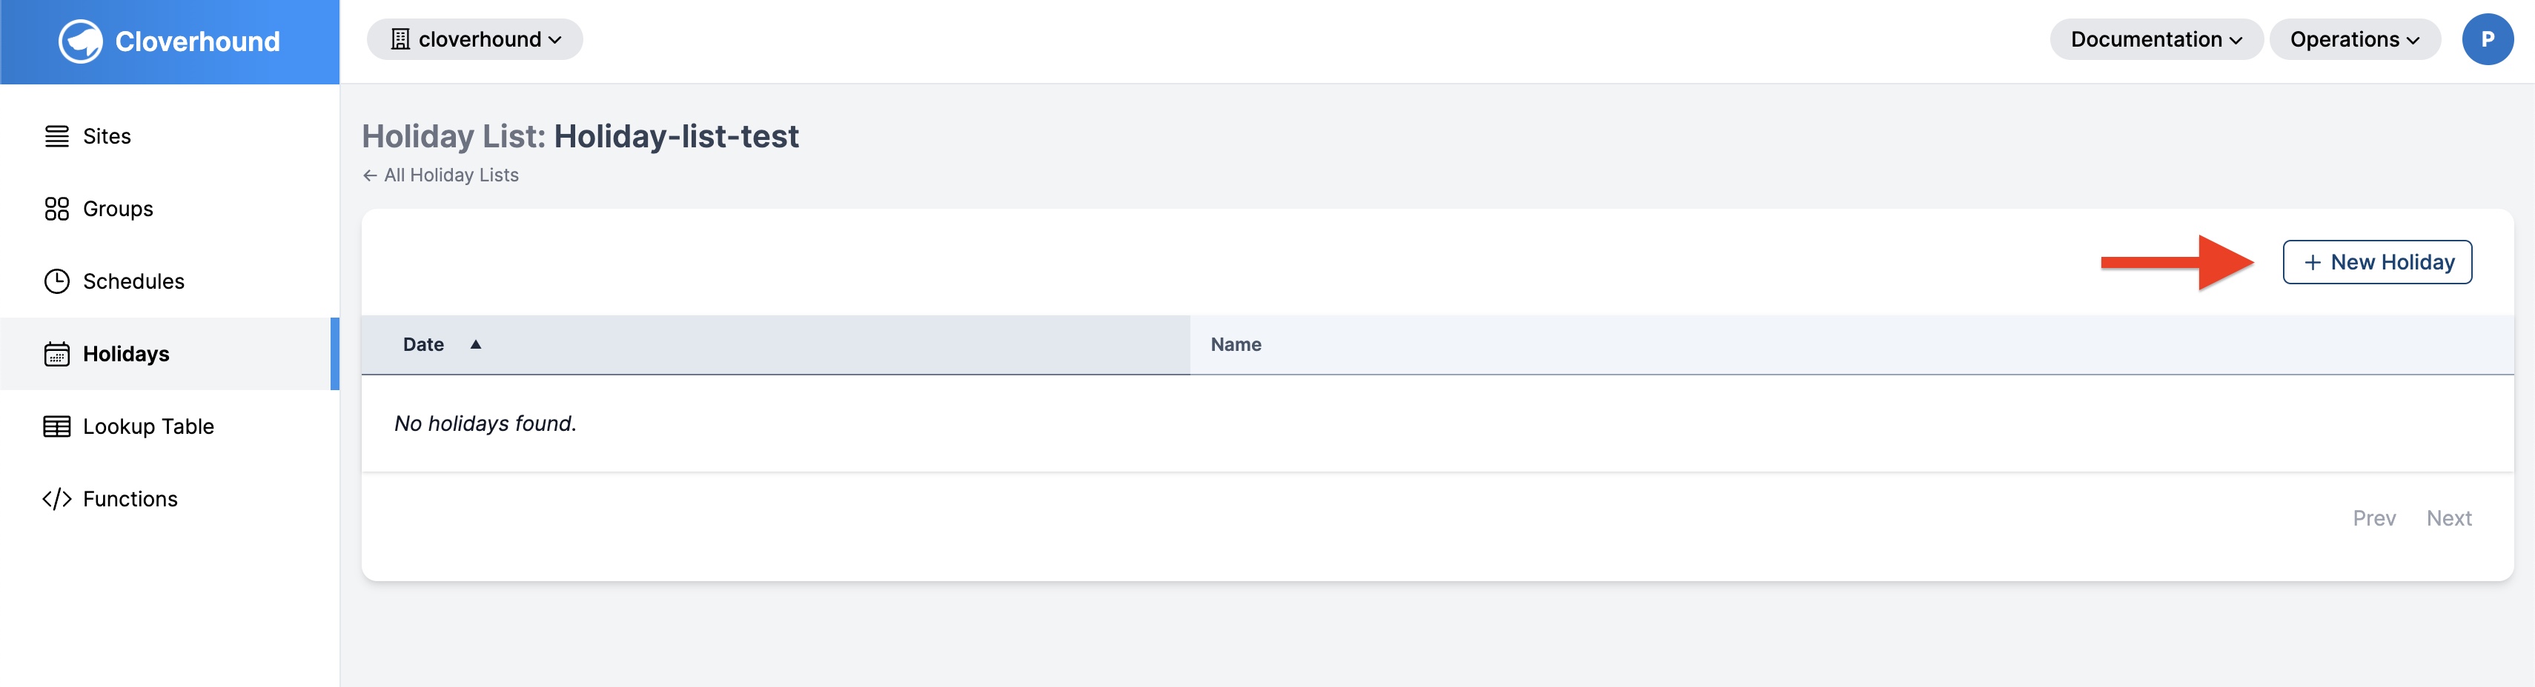Viewport: 2535px width, 687px height.
Task: Open the Documentation dropdown
Action: pos(2156,39)
